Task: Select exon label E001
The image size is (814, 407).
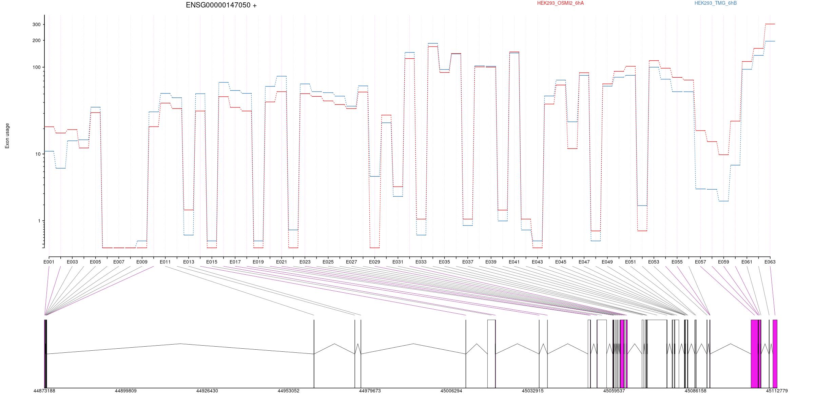Action: (49, 262)
